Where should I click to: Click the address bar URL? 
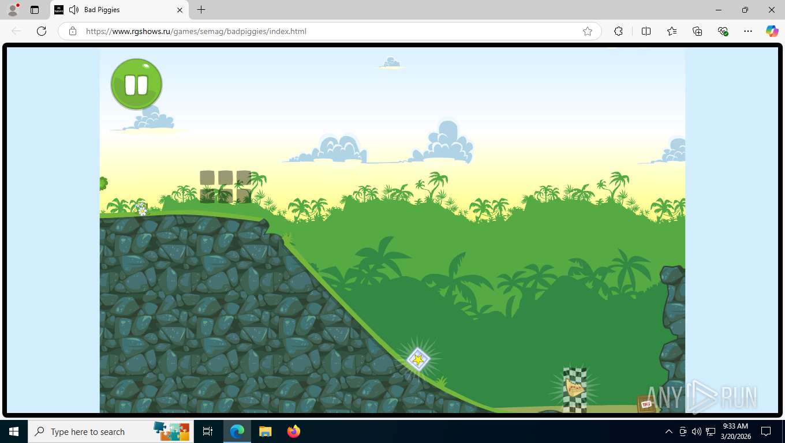196,31
